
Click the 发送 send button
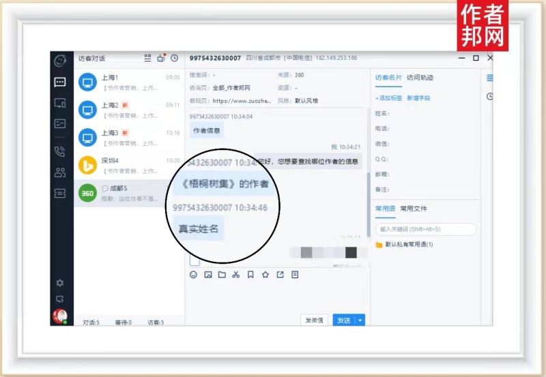pos(344,320)
